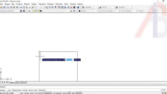Image resolution: width=167 pixels, height=94 pixels.
Task: Click the X coordinate dynamic input field
Action: [x=69, y=60]
